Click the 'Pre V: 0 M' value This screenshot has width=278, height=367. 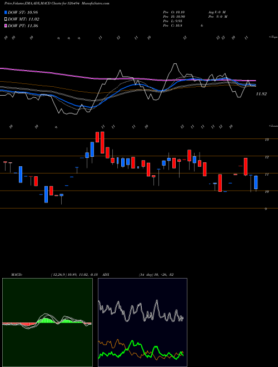[217, 17]
